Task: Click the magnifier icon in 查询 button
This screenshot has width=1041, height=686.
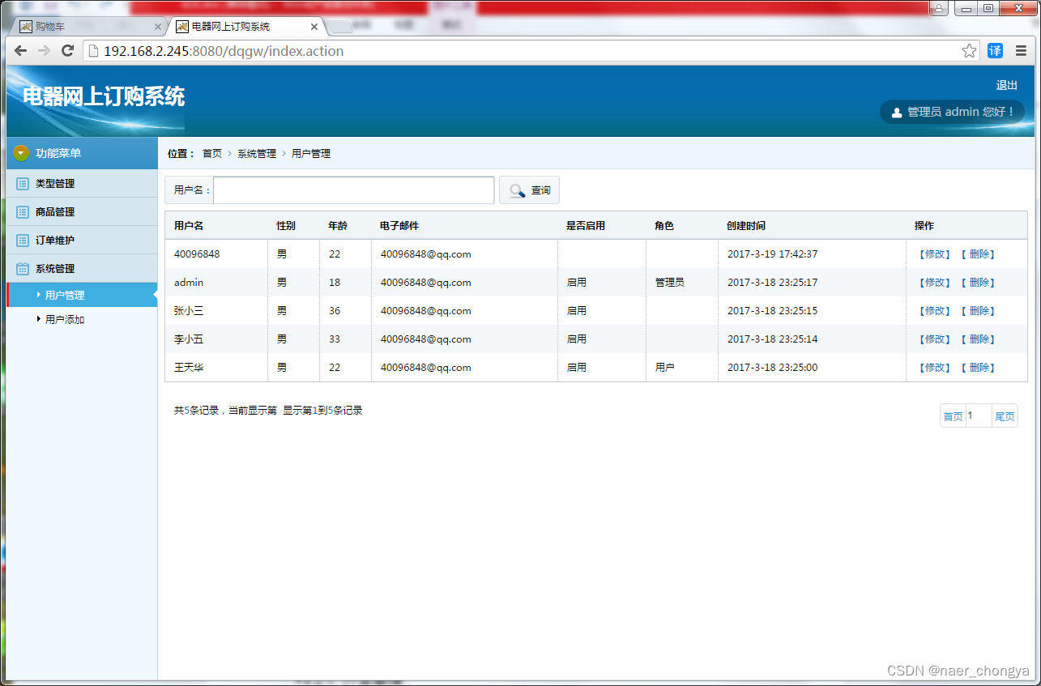Action: pos(517,190)
